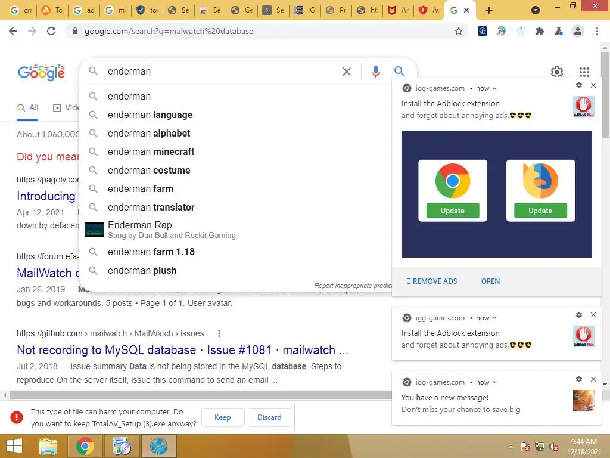Submit search with the blue magnifier icon
The height and width of the screenshot is (458, 610).
399,72
